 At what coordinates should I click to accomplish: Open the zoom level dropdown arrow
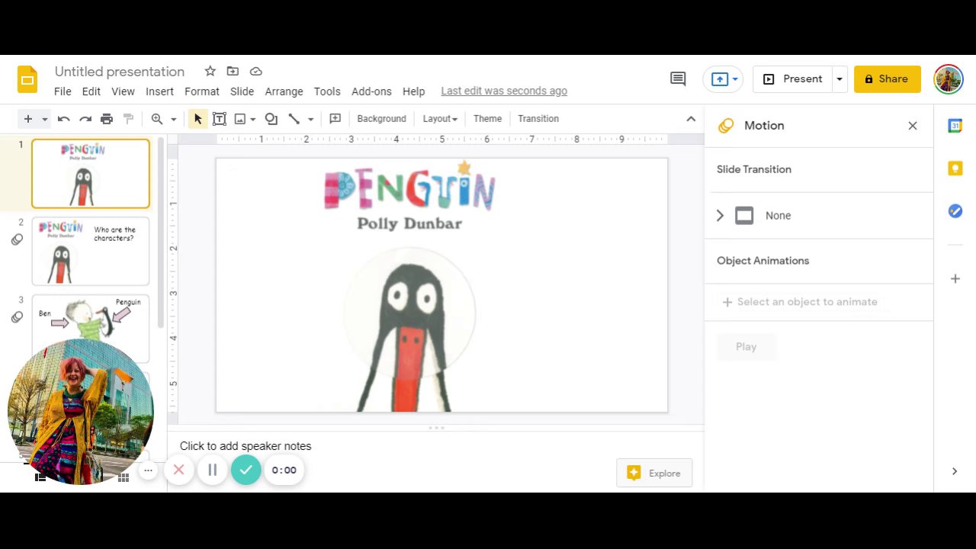click(173, 119)
